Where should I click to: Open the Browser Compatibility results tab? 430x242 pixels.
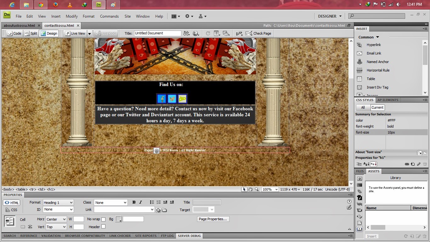(85, 236)
